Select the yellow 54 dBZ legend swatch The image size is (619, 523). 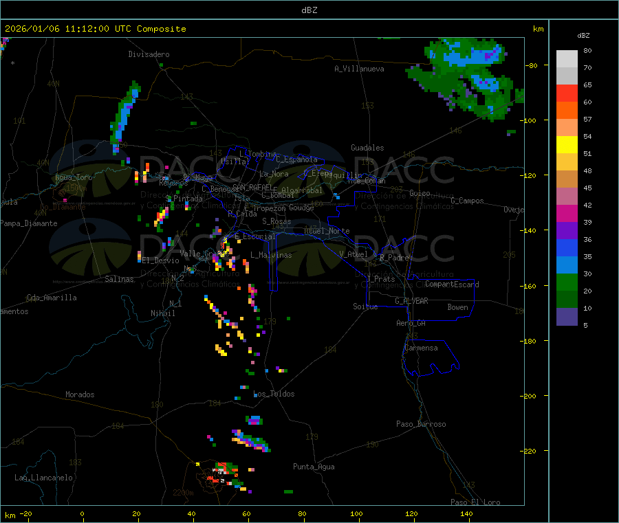pyautogui.click(x=567, y=144)
